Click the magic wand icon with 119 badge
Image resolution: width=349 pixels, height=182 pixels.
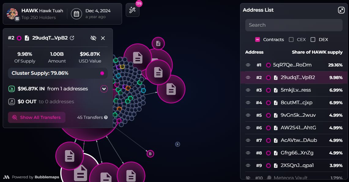point(132,10)
